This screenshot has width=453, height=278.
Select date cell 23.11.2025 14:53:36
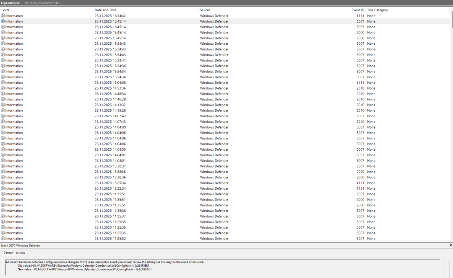tap(110, 88)
